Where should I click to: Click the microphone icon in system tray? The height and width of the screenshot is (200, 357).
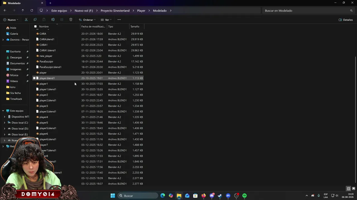pyautogui.click(x=319, y=196)
